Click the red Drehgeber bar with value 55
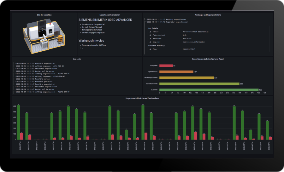 (166, 66)
